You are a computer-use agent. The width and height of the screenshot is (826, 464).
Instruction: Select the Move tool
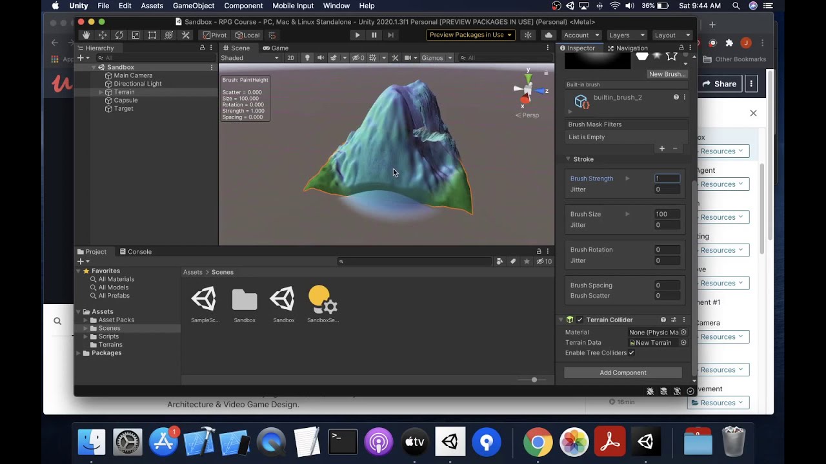103,35
